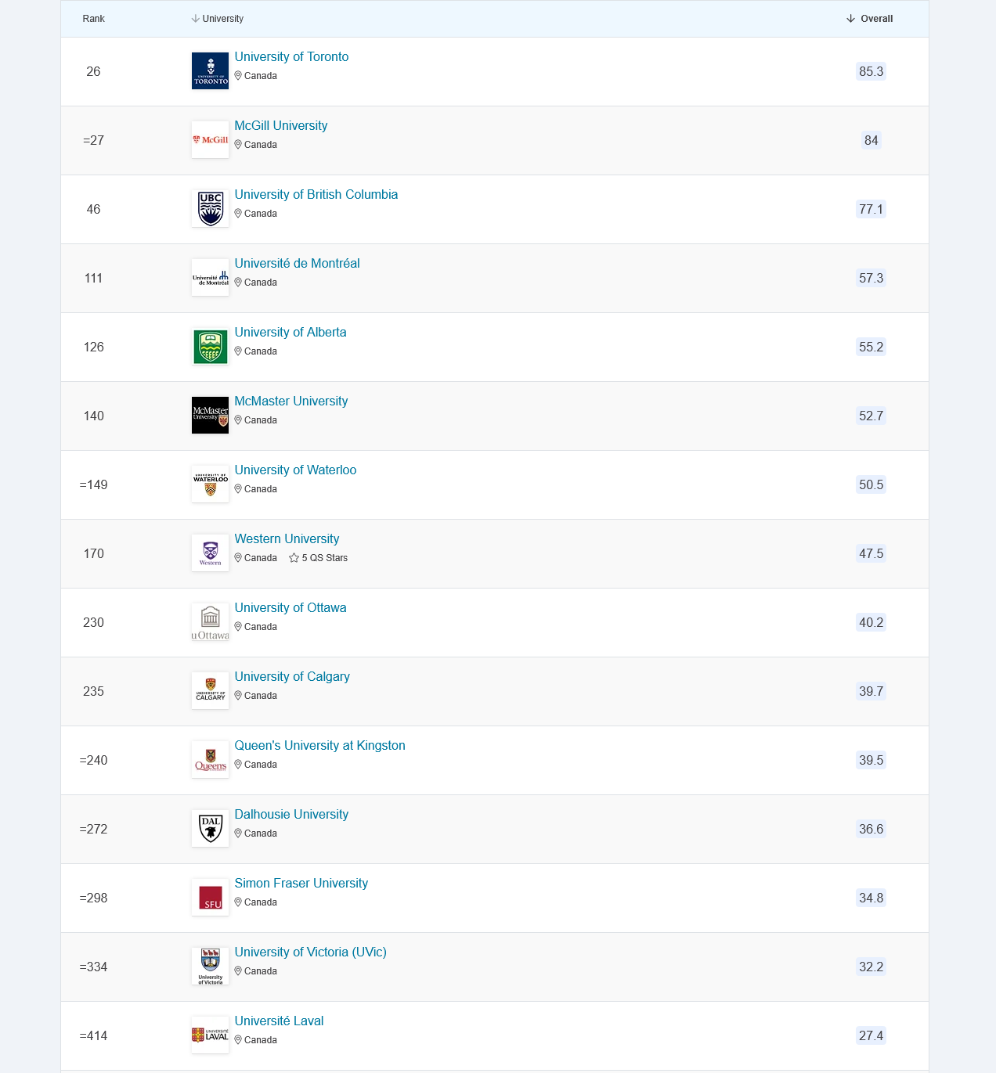This screenshot has height=1073, width=996.
Task: Open the Queen's University at Kingston link
Action: click(319, 746)
